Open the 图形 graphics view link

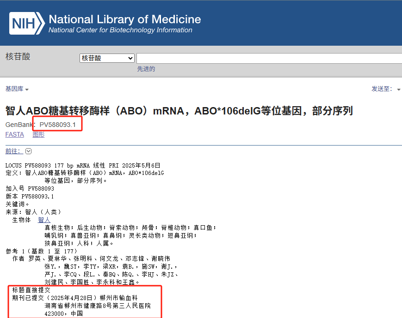coord(38,134)
